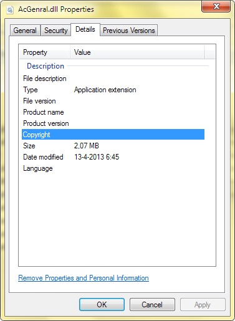This screenshot has width=235, height=321.
Task: Select the Size property row
Action: tap(113, 146)
